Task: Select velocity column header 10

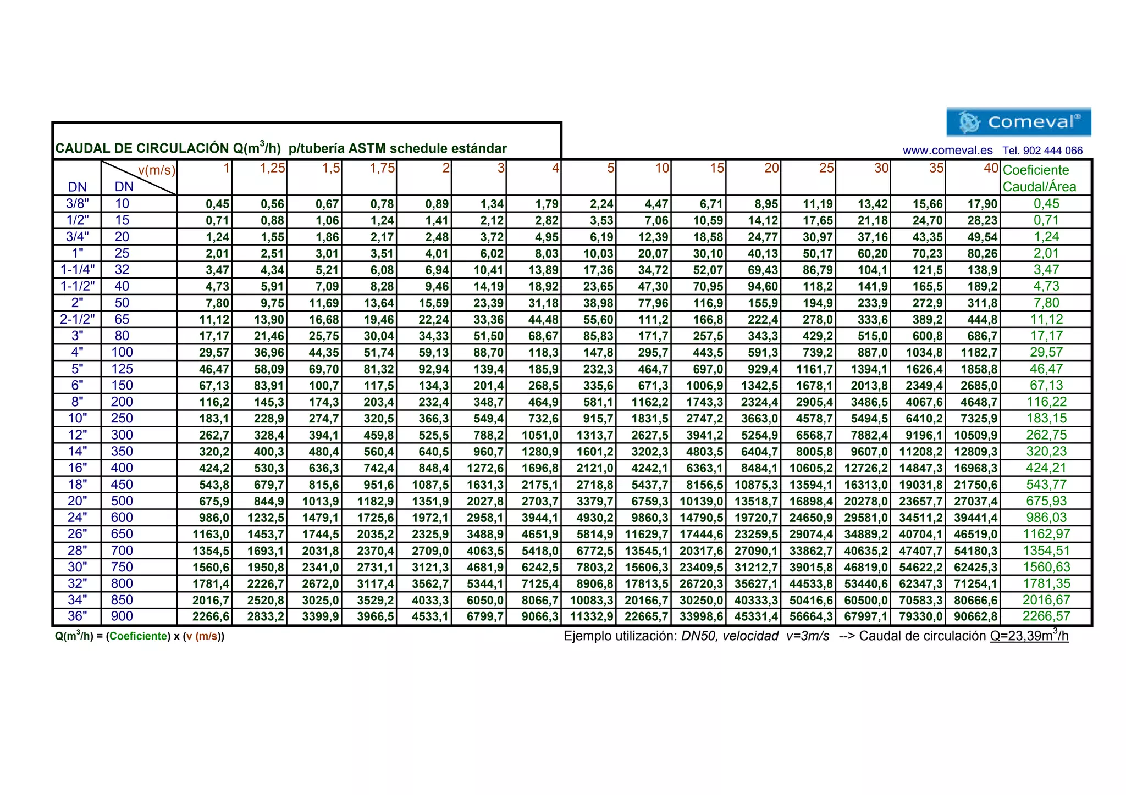Action: (x=662, y=168)
